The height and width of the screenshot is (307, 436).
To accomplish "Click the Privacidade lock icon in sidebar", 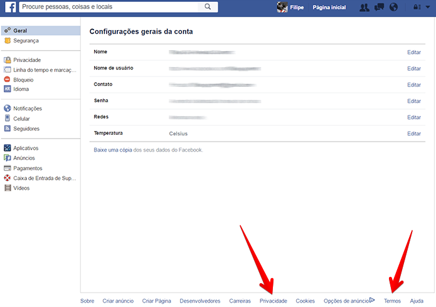I will pos(8,60).
